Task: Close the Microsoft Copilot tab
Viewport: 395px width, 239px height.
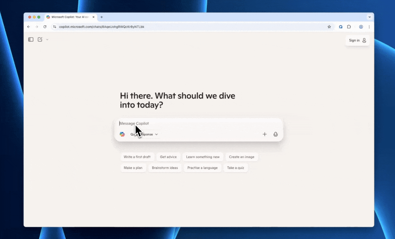Action: [x=93, y=17]
